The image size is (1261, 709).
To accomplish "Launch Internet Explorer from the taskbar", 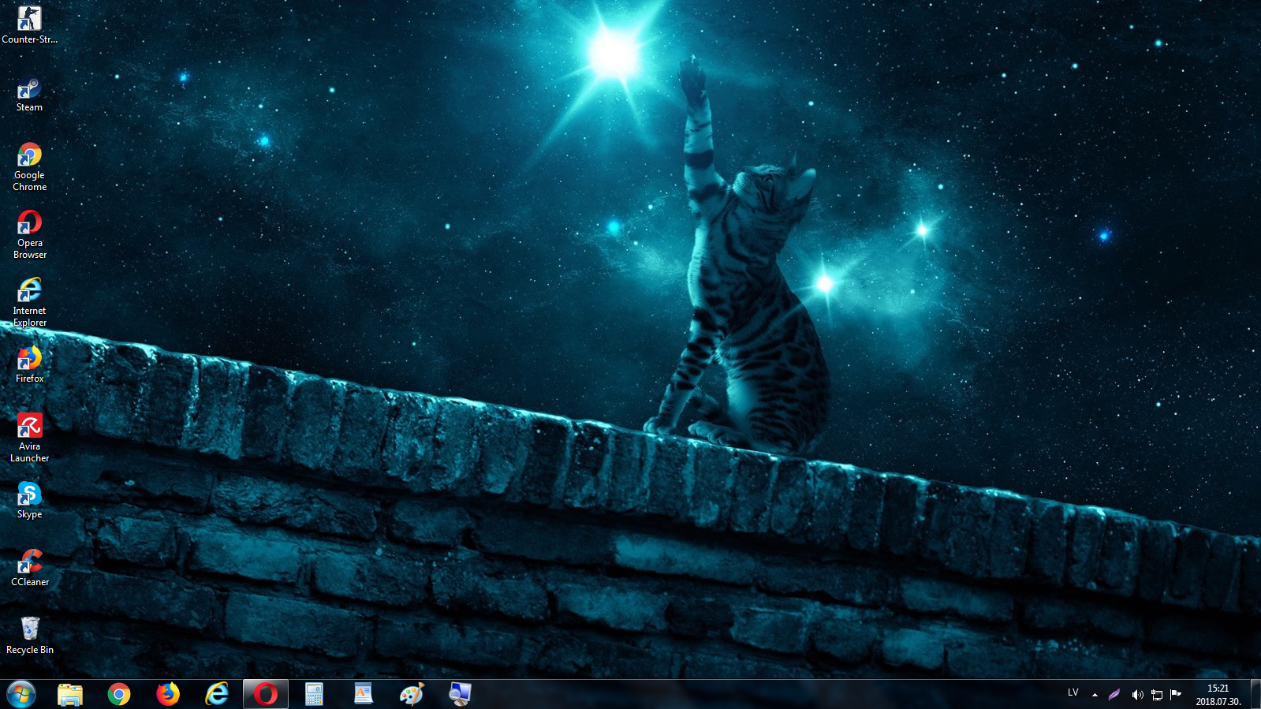I will coord(217,694).
